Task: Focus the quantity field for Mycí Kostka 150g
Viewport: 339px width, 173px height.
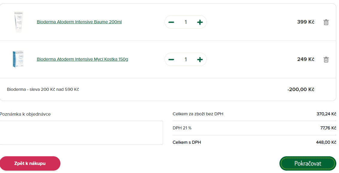Action: pyautogui.click(x=186, y=59)
